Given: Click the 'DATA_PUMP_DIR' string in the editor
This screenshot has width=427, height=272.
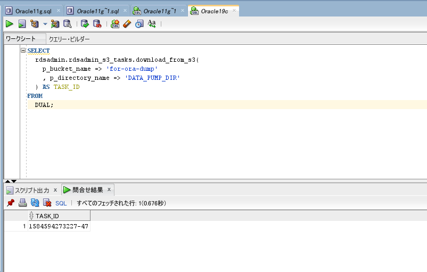Looking at the screenshot, I should tap(152, 78).
